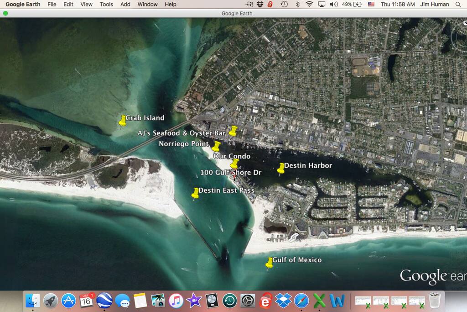Screen dimensions: 467x312
Task: Open Spotlight search magnifier
Action: tap(458, 4)
